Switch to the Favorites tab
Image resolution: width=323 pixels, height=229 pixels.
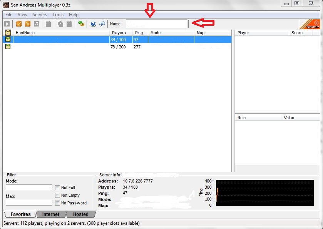(21, 214)
